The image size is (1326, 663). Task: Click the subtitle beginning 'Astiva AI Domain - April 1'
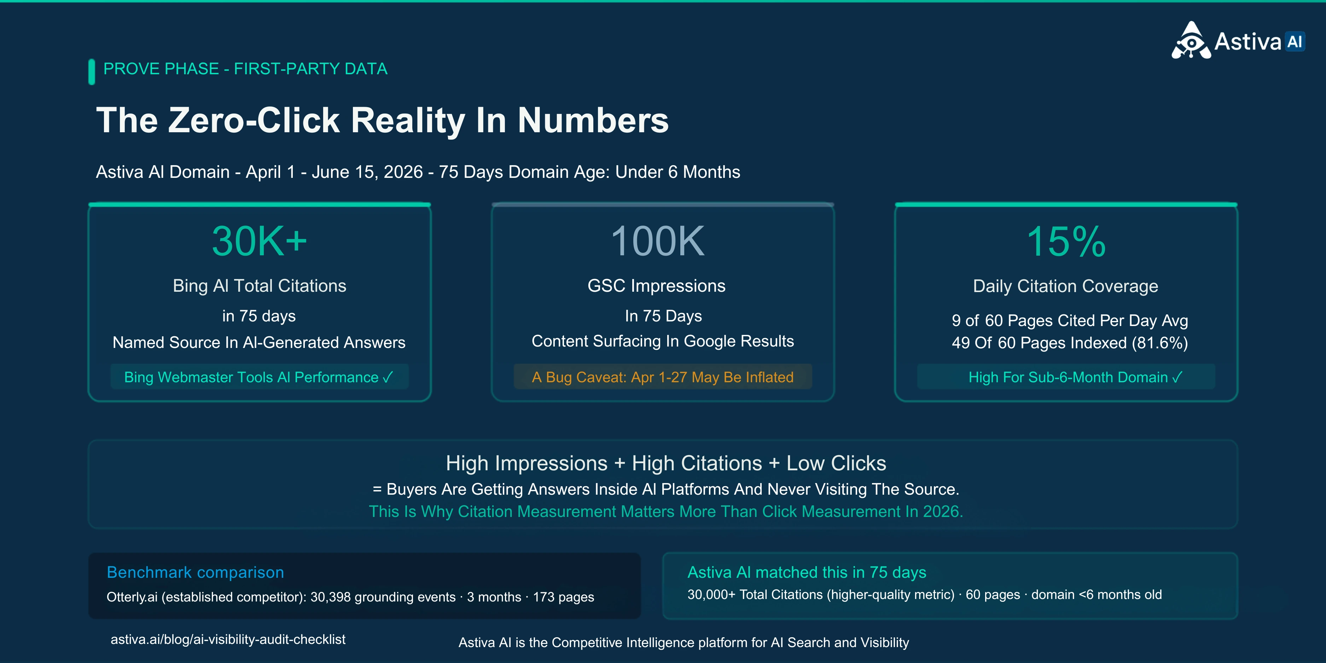[418, 172]
